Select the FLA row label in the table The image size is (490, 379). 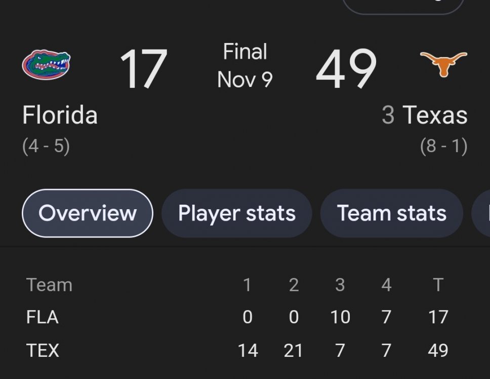43,317
